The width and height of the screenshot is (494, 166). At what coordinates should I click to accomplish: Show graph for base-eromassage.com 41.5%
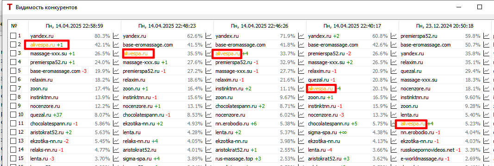[x=208, y=45]
